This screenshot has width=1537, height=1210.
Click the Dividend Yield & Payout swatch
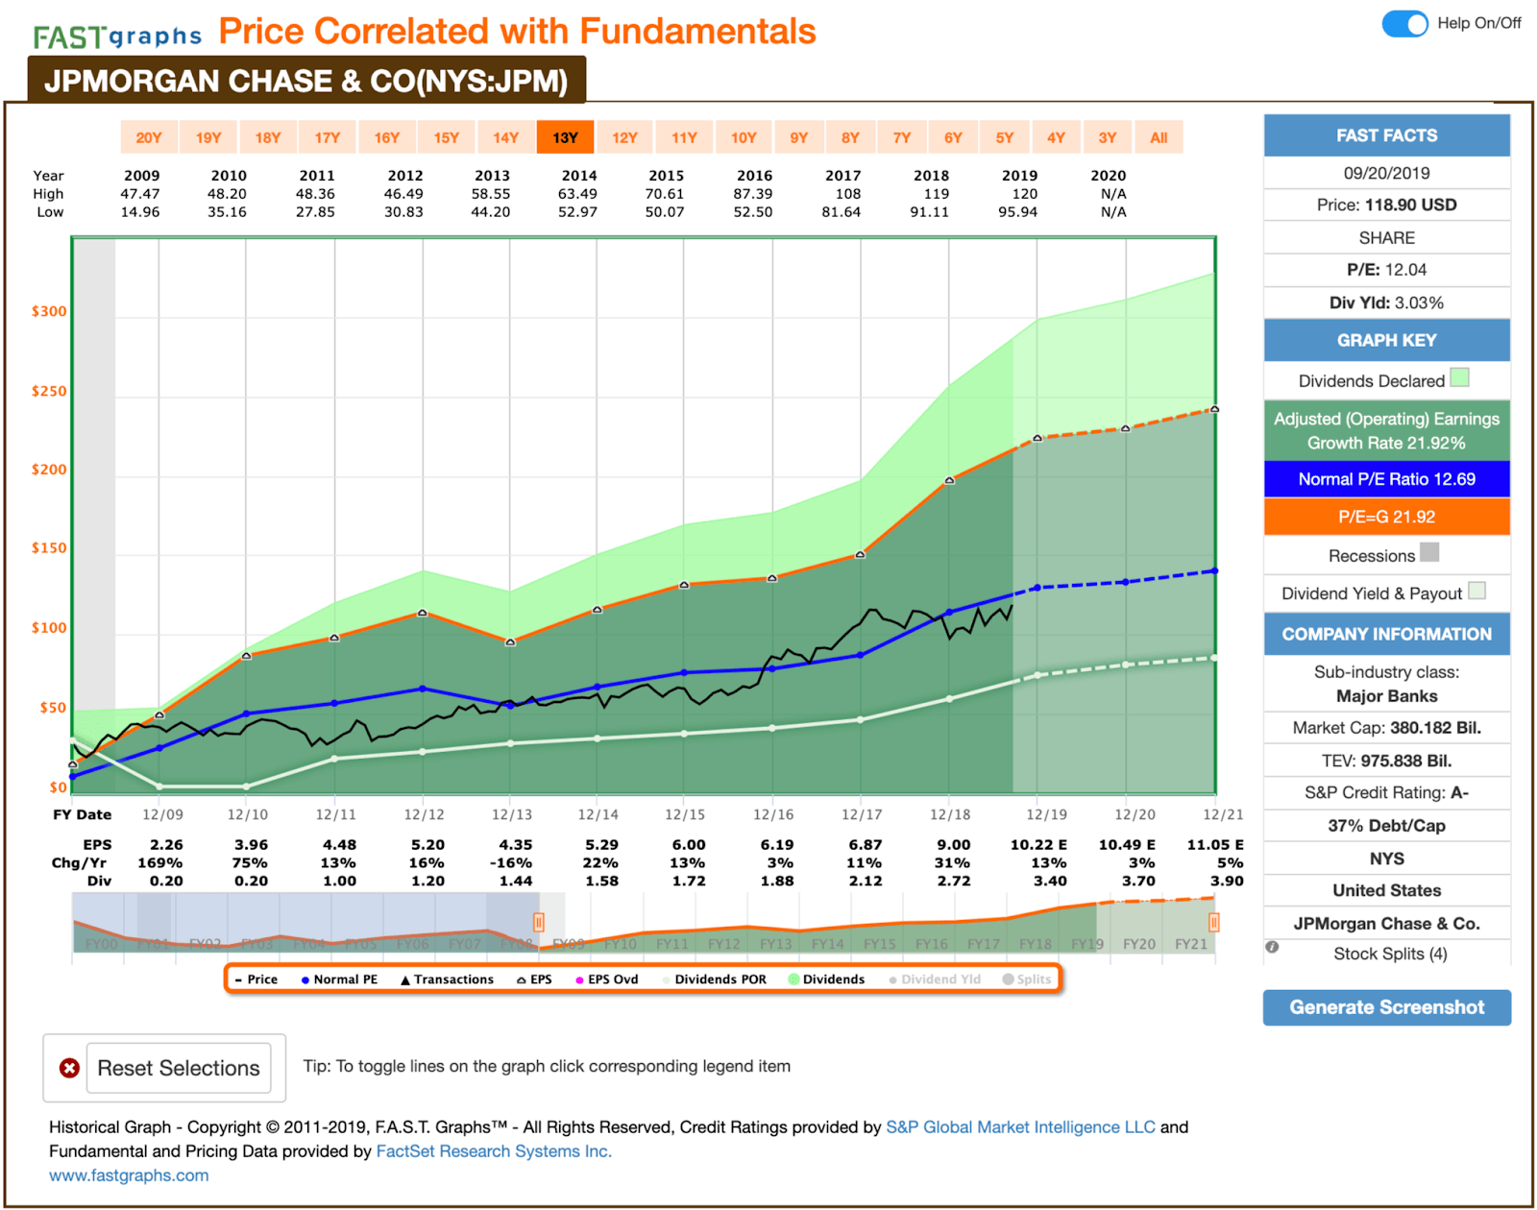click(1477, 591)
